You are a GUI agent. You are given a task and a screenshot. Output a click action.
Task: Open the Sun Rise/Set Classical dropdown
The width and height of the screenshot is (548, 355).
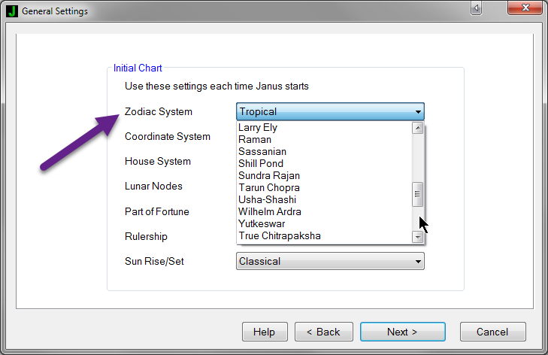(330, 261)
